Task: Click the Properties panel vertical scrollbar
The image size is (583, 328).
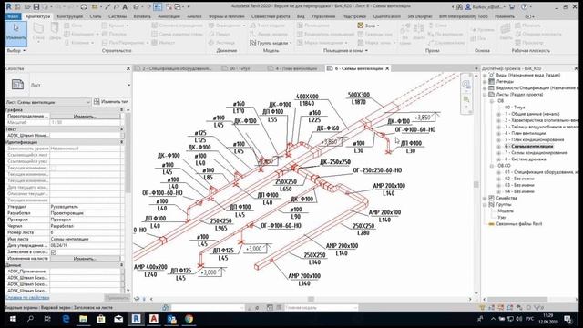Action: 128,152
